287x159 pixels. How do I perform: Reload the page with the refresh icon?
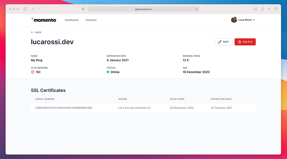tap(197, 9)
